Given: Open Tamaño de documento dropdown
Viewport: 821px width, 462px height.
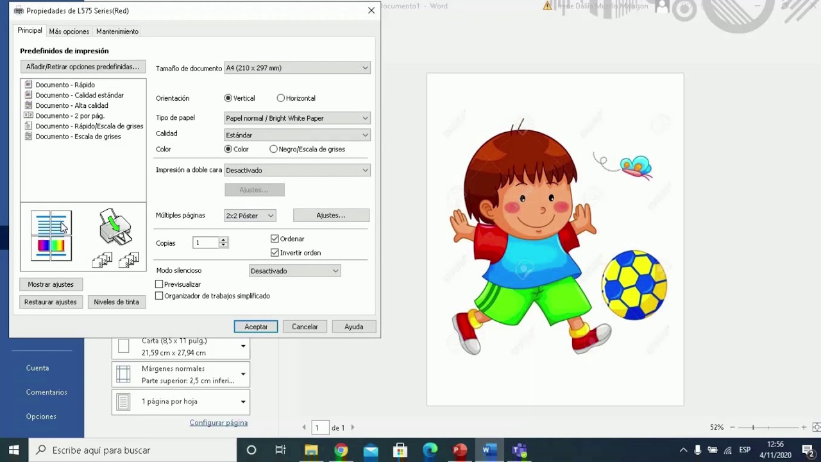Looking at the screenshot, I should click(x=298, y=68).
